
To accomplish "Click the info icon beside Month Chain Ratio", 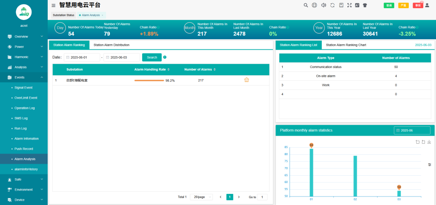I will [287, 27].
